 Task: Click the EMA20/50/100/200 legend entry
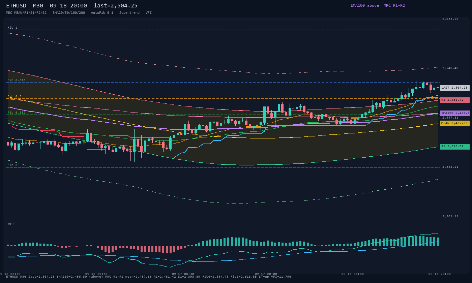[x=69, y=13]
